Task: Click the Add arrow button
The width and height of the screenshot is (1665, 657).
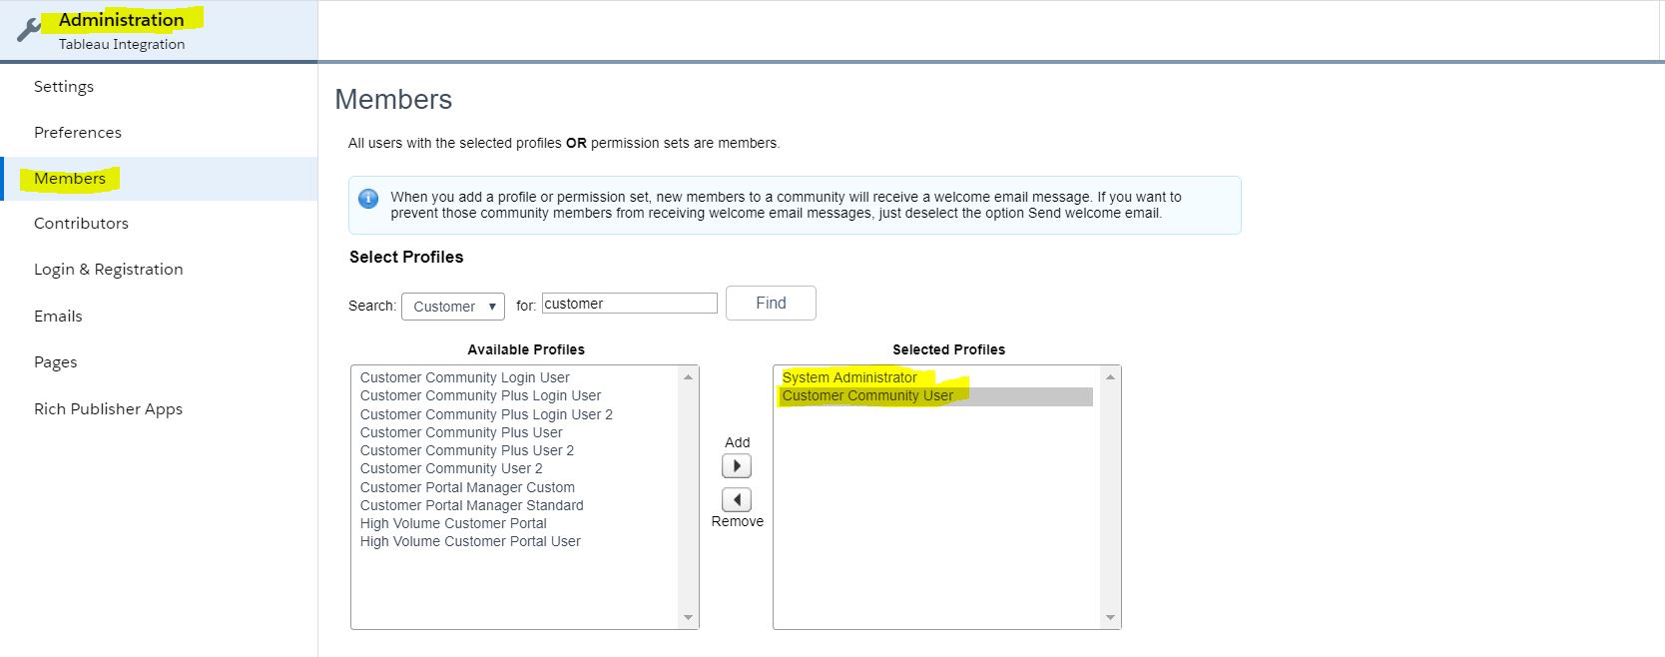Action: pos(737,466)
